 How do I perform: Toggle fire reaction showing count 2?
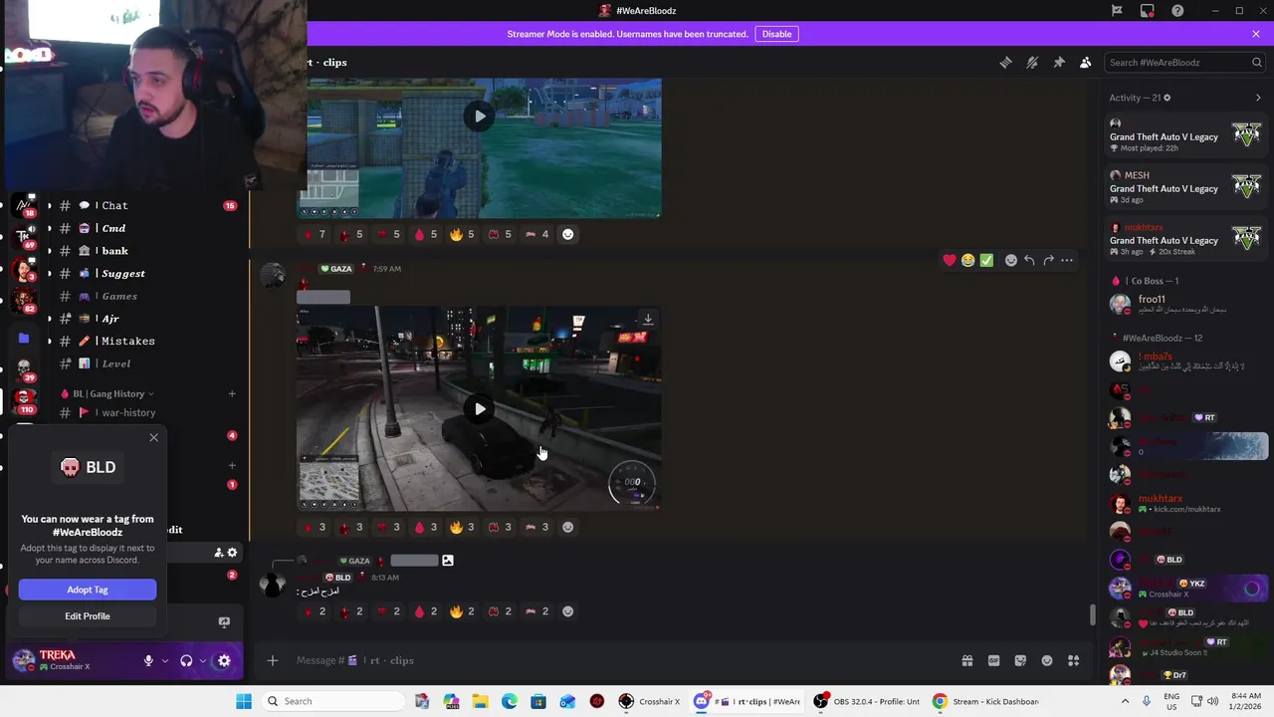coord(462,611)
